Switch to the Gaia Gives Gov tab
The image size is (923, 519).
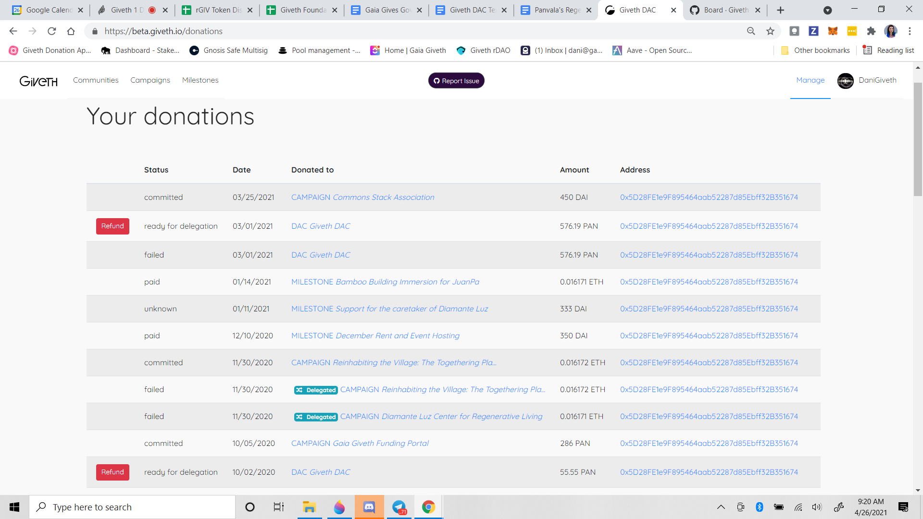click(x=387, y=10)
